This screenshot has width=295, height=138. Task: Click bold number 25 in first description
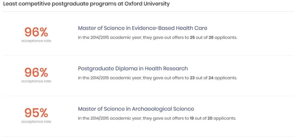[192, 37]
